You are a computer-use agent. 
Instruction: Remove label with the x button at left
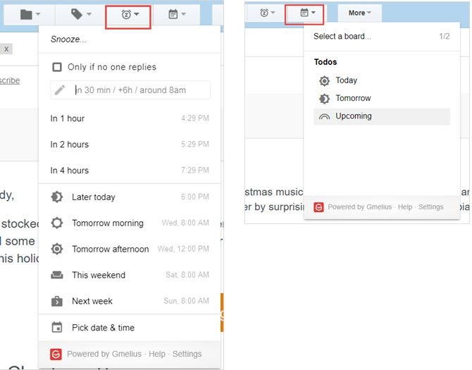(6, 49)
